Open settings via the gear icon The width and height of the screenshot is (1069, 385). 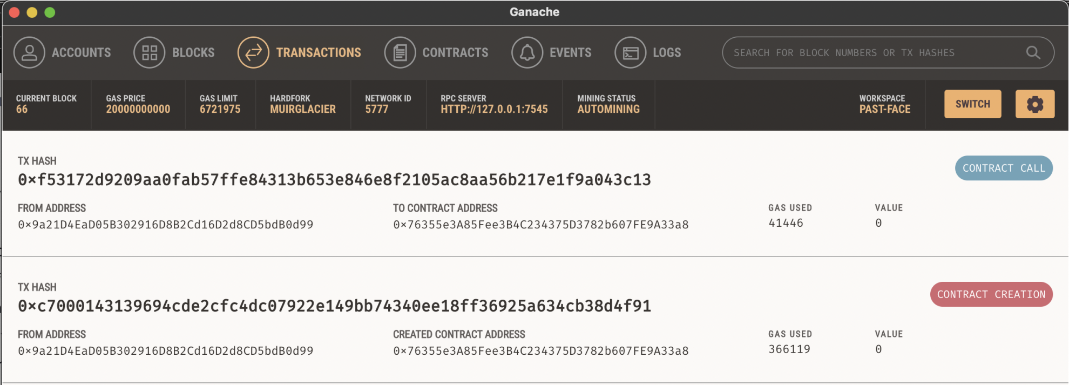point(1035,104)
